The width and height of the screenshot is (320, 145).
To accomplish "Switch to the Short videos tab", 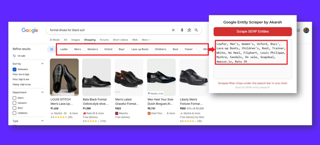I will 120,40.
